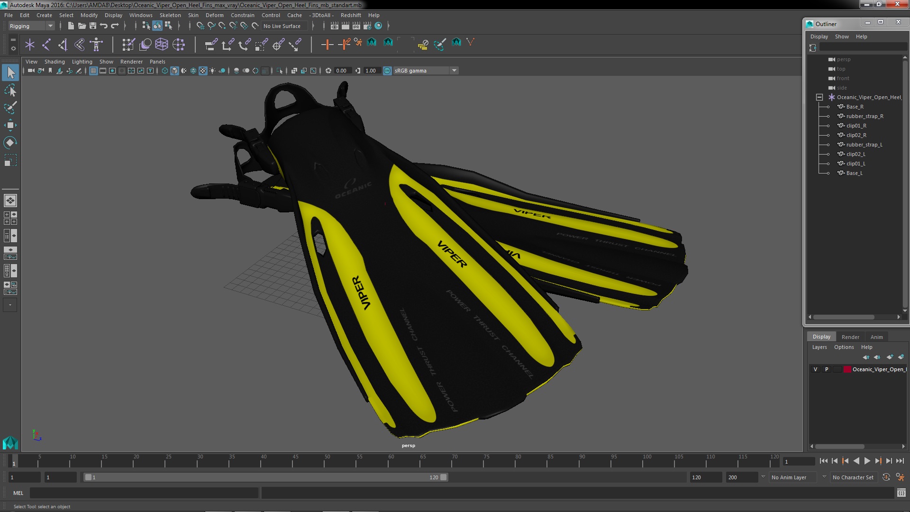910x512 pixels.
Task: Click the Set Key plus icon
Action: pyautogui.click(x=327, y=45)
